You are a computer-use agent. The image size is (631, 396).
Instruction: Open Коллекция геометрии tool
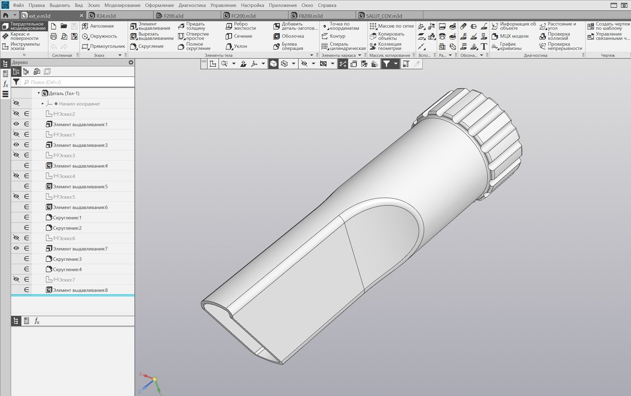pyautogui.click(x=385, y=46)
